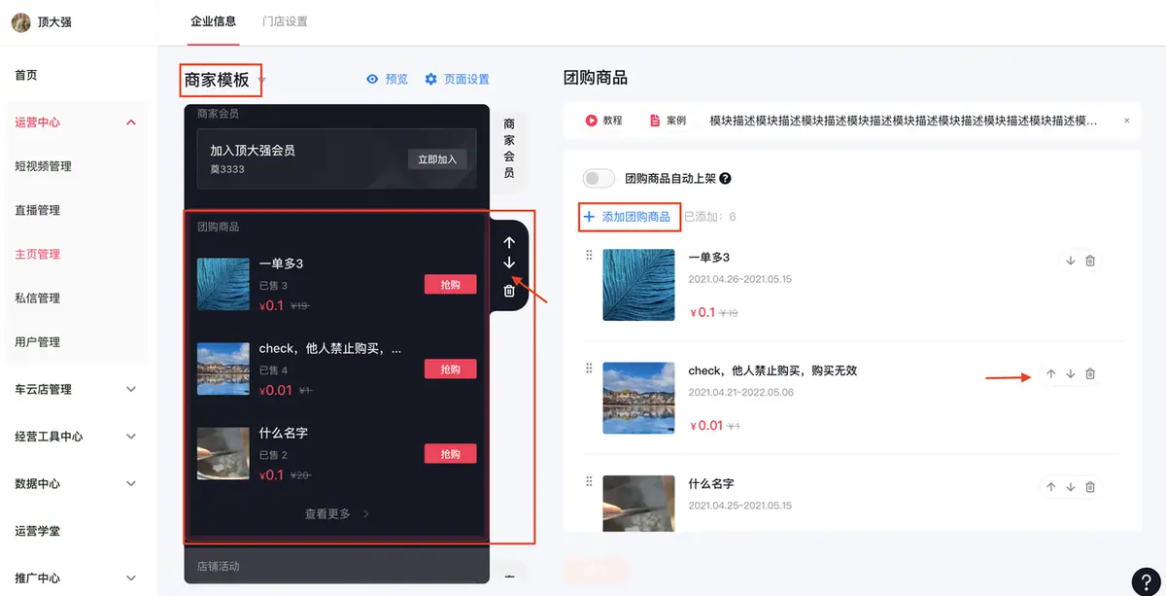Open 运营学堂 in sidebar
Viewport: 1166px width, 596px height.
pos(37,531)
